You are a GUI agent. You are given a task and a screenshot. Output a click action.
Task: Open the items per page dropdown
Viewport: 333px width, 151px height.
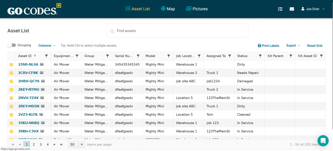click(77, 145)
